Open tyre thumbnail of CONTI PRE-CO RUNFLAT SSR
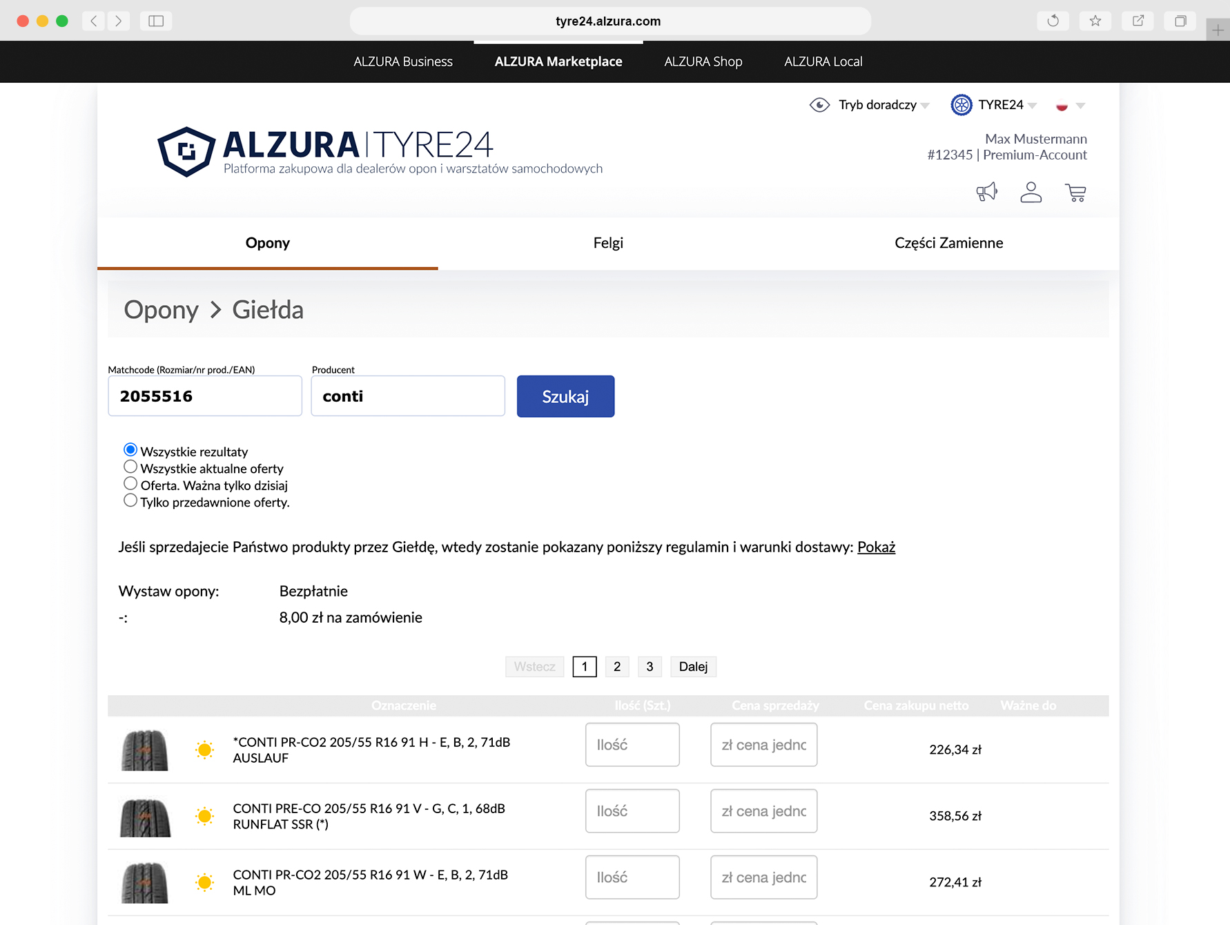The width and height of the screenshot is (1230, 925). point(145,817)
